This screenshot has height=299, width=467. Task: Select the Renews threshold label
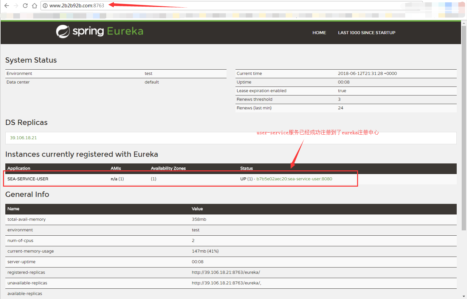[x=254, y=99]
